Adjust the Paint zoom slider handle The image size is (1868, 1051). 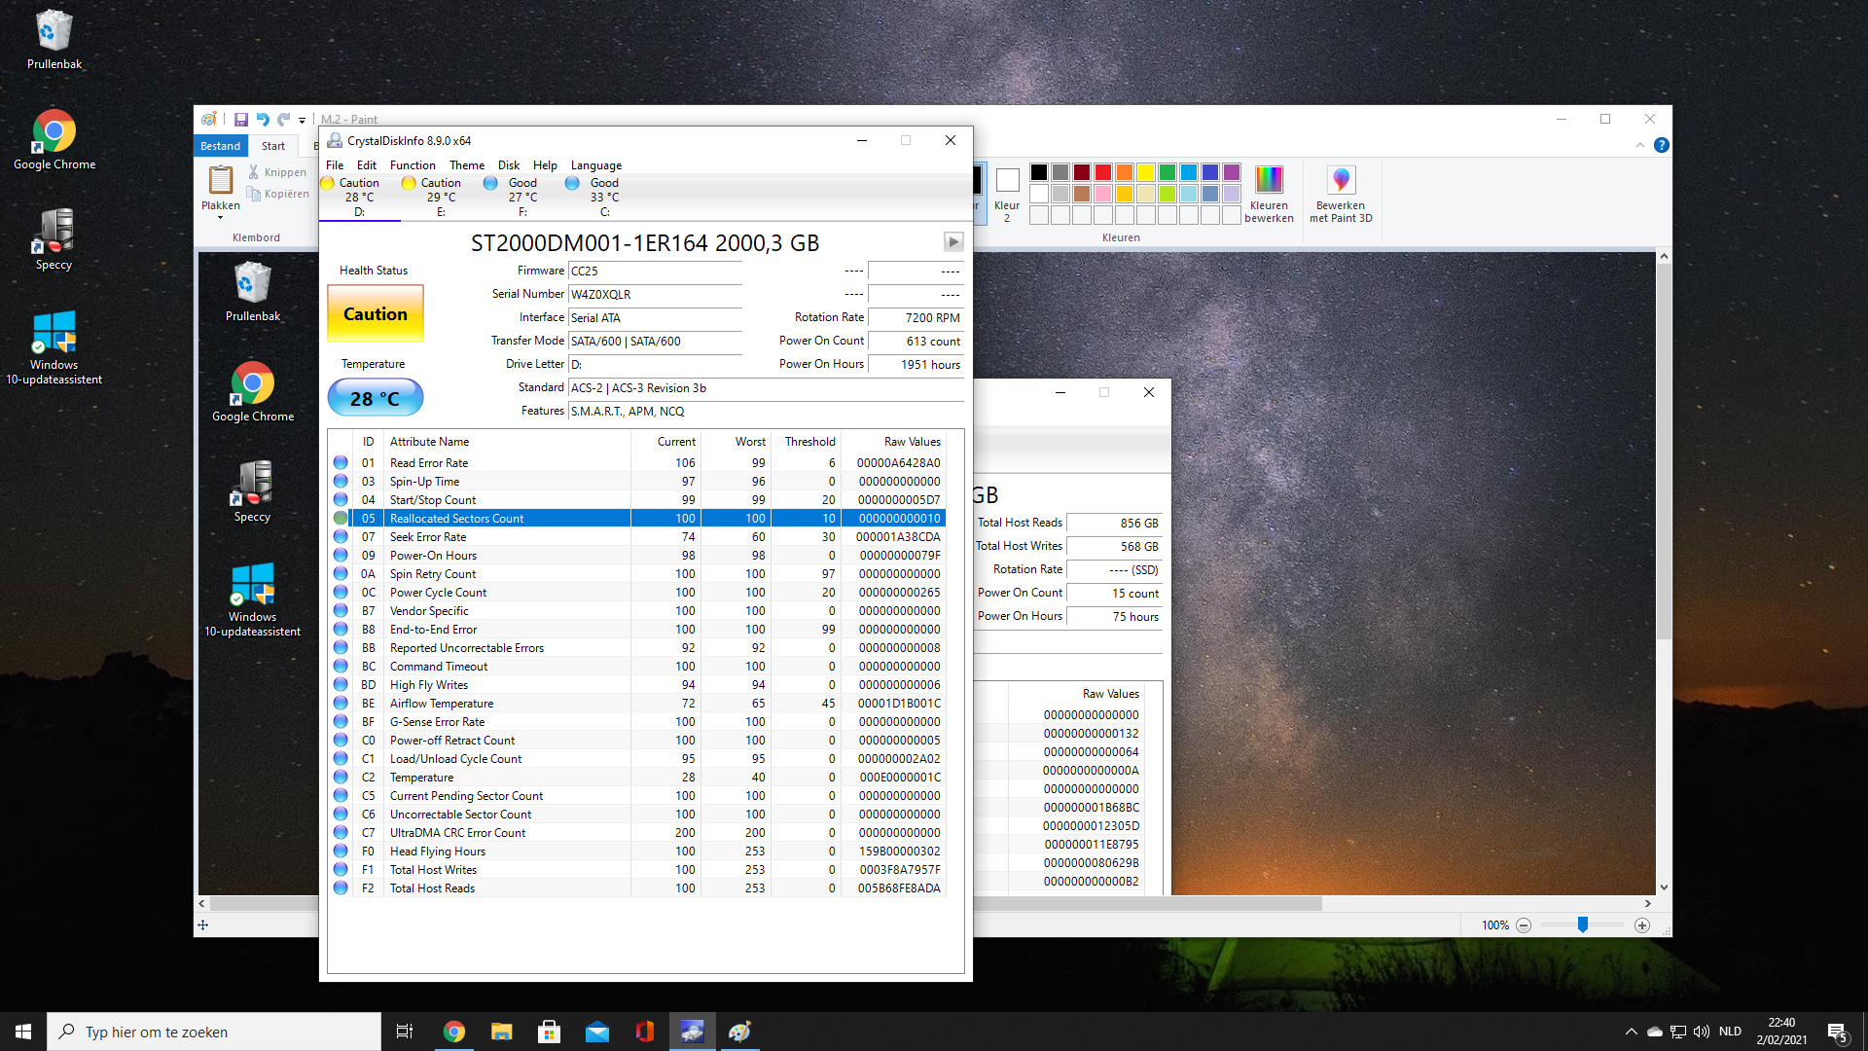[x=1583, y=925]
